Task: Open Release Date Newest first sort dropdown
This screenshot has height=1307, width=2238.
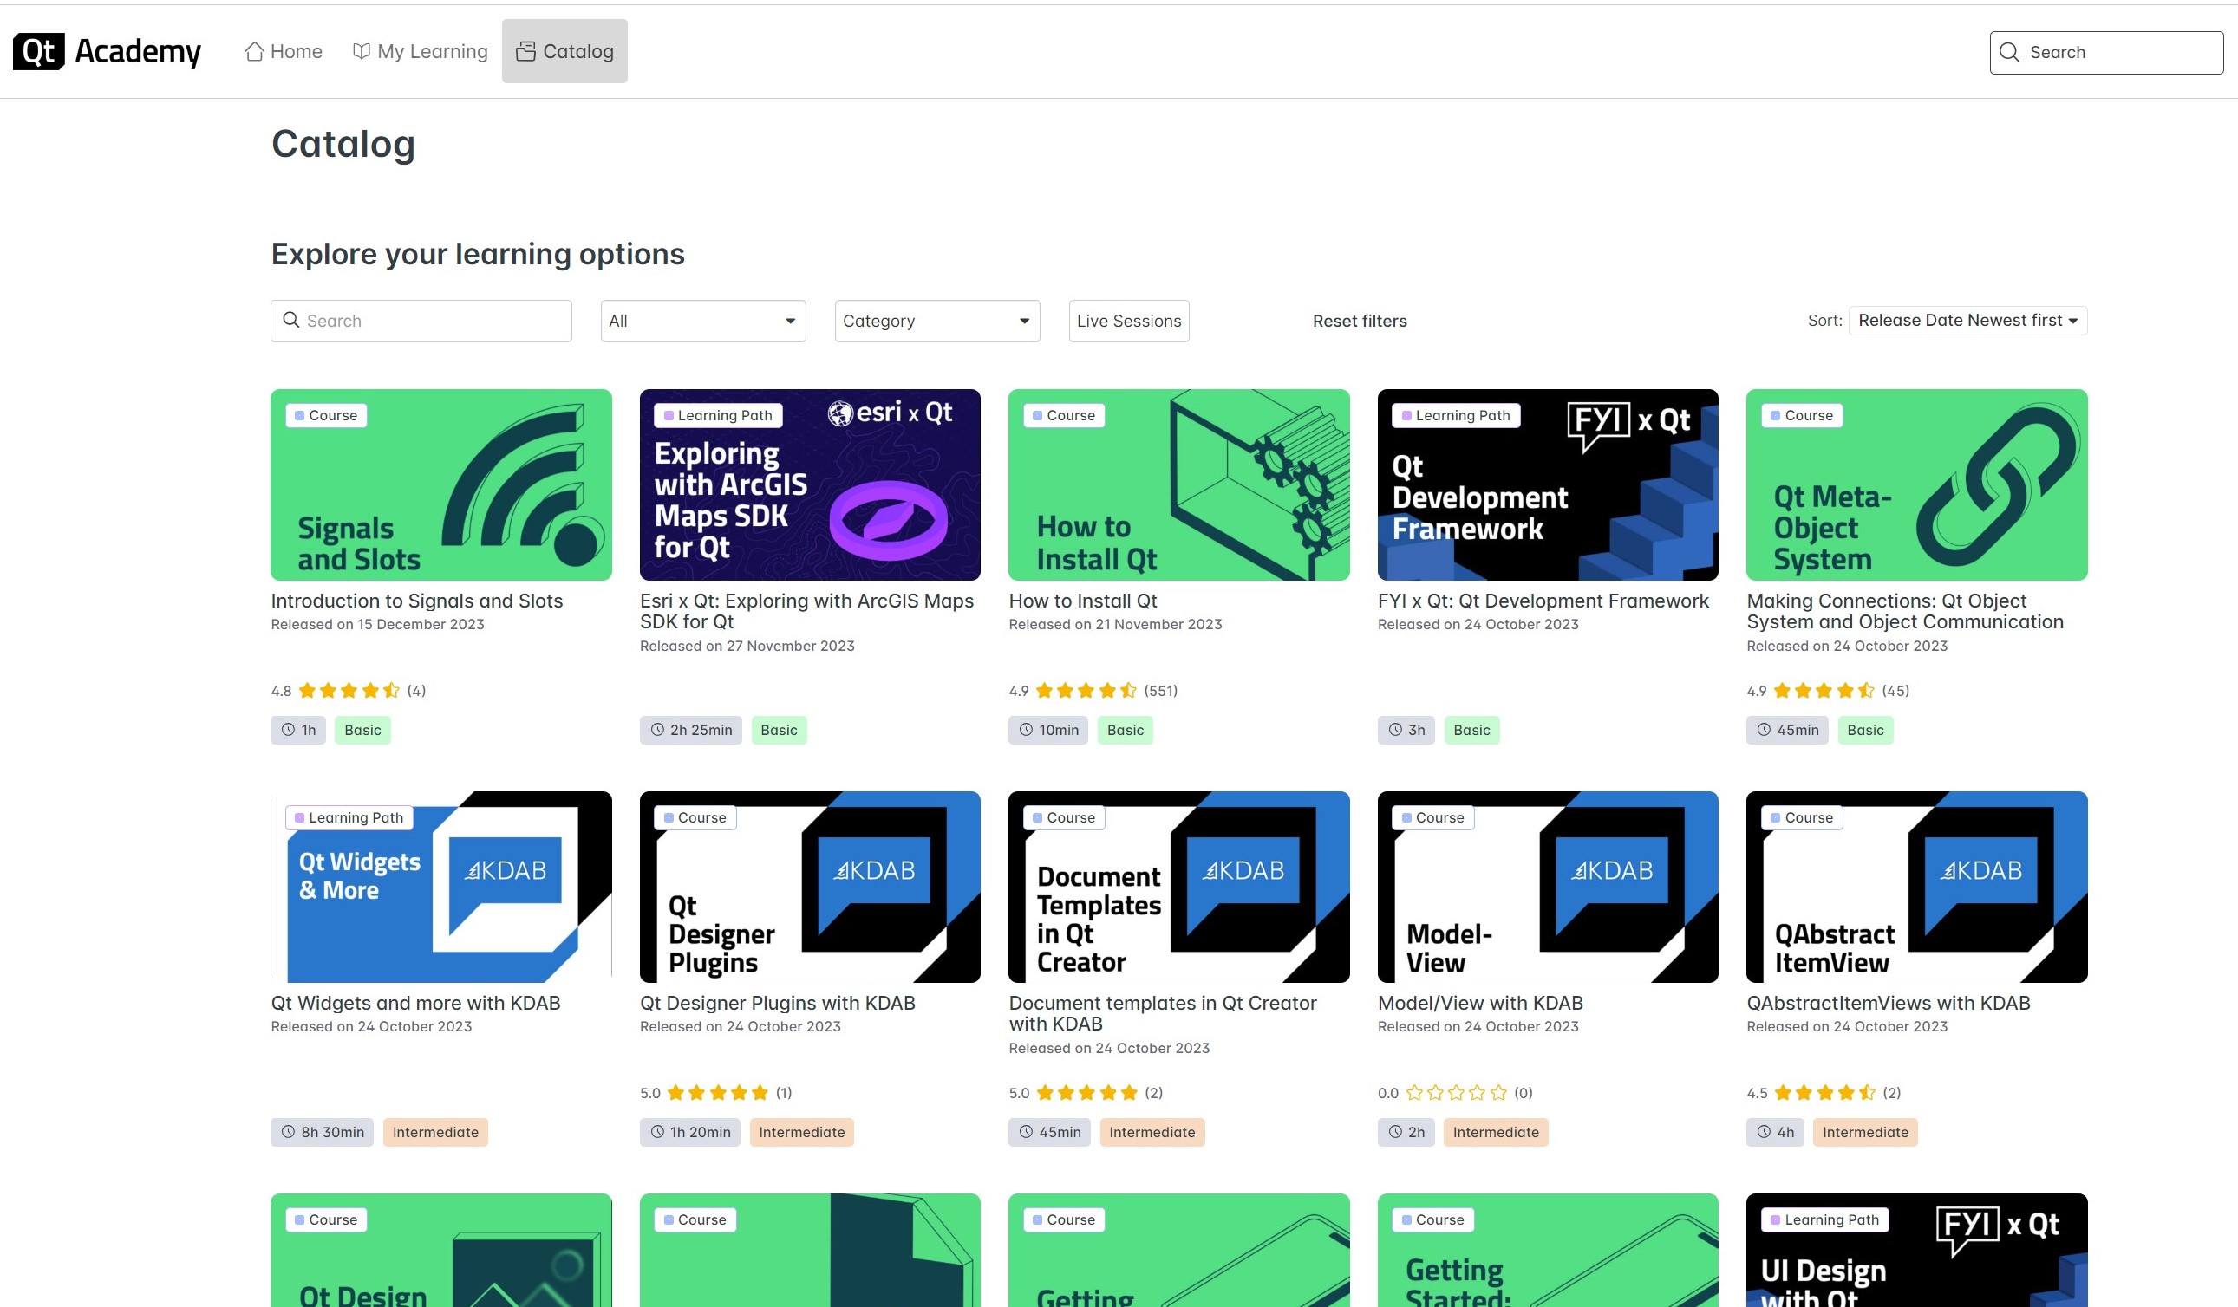Action: coord(1967,321)
